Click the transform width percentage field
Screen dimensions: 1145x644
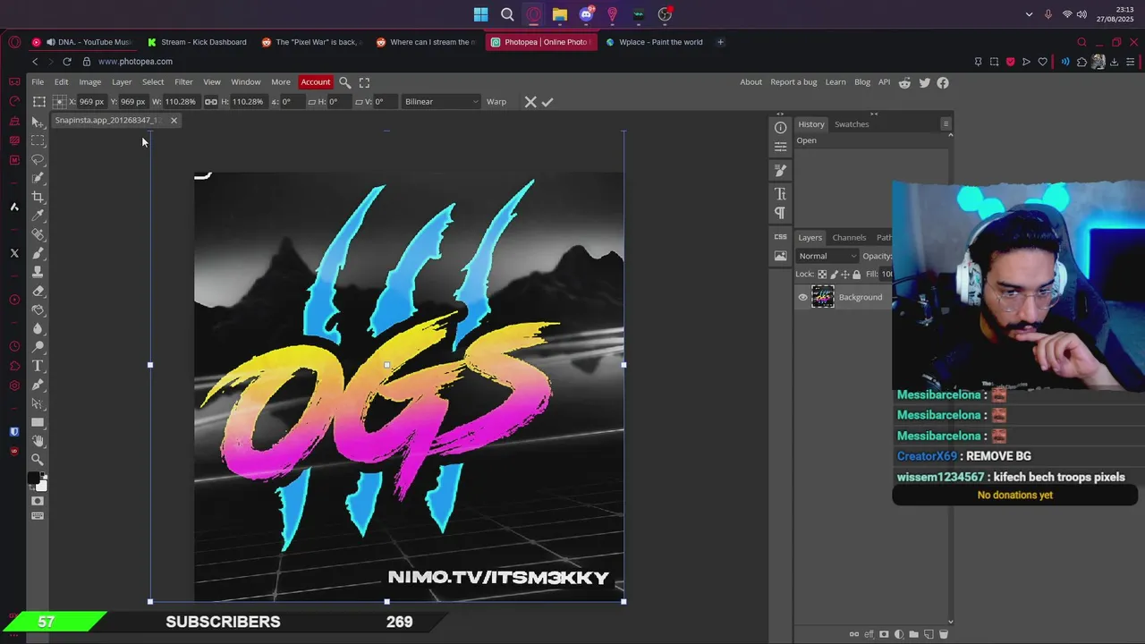(181, 102)
